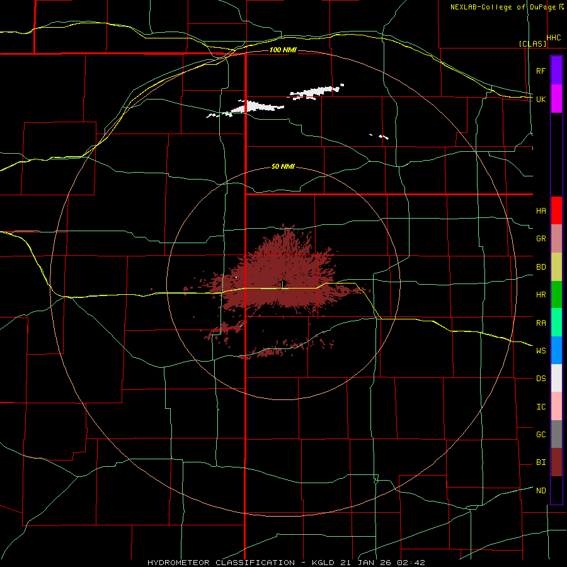Viewport: 567px width, 567px height.
Task: Click the RF purple legend swatch
Action: [556, 70]
